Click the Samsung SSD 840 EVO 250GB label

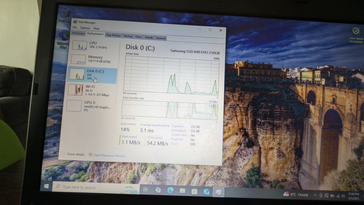pos(195,51)
